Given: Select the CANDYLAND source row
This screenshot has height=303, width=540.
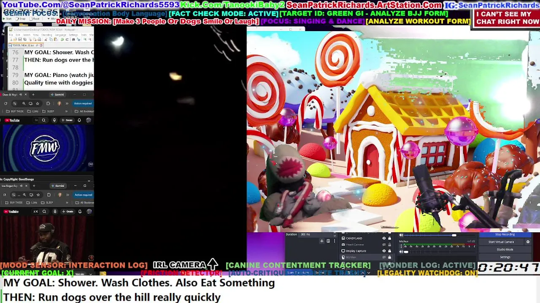Looking at the screenshot, I should tap(366, 238).
